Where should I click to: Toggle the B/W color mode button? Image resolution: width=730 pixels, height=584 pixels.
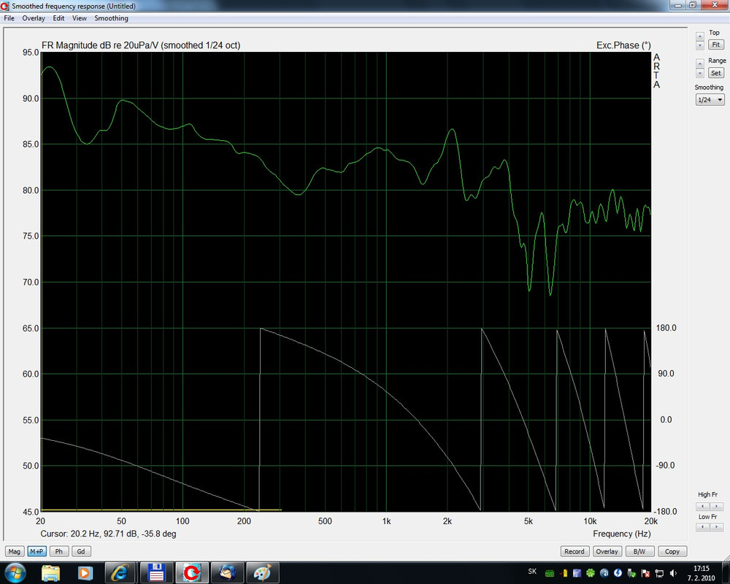639,551
